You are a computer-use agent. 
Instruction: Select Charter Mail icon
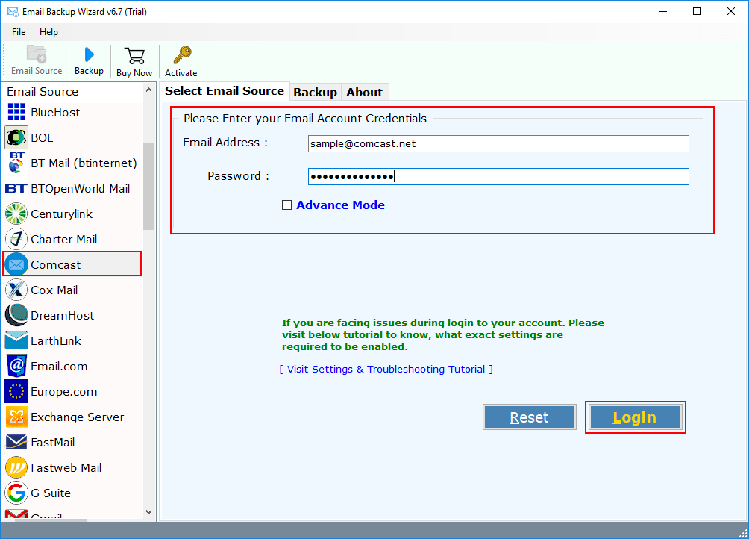coord(16,239)
